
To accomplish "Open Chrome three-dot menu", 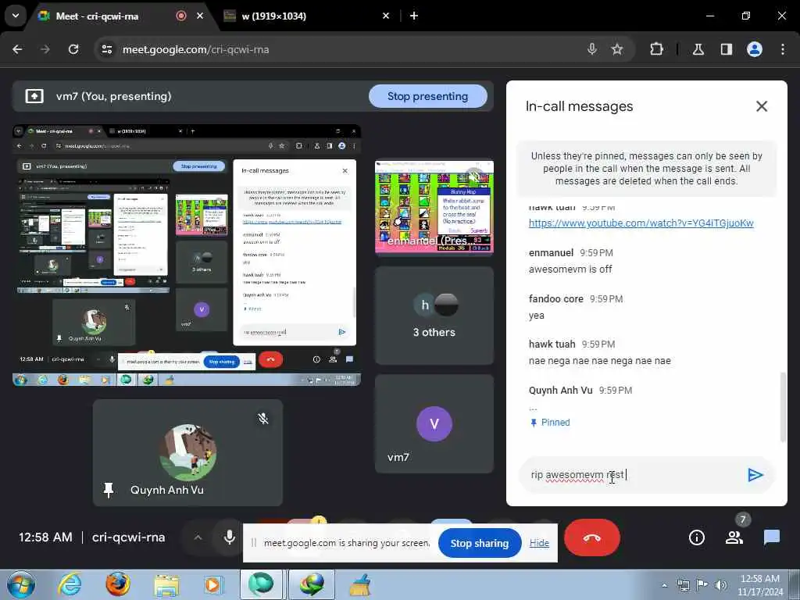I will pos(783,49).
